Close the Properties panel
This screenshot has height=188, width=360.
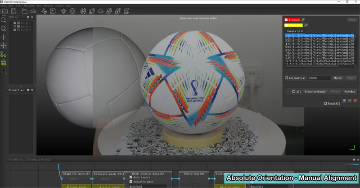(x=32, y=90)
